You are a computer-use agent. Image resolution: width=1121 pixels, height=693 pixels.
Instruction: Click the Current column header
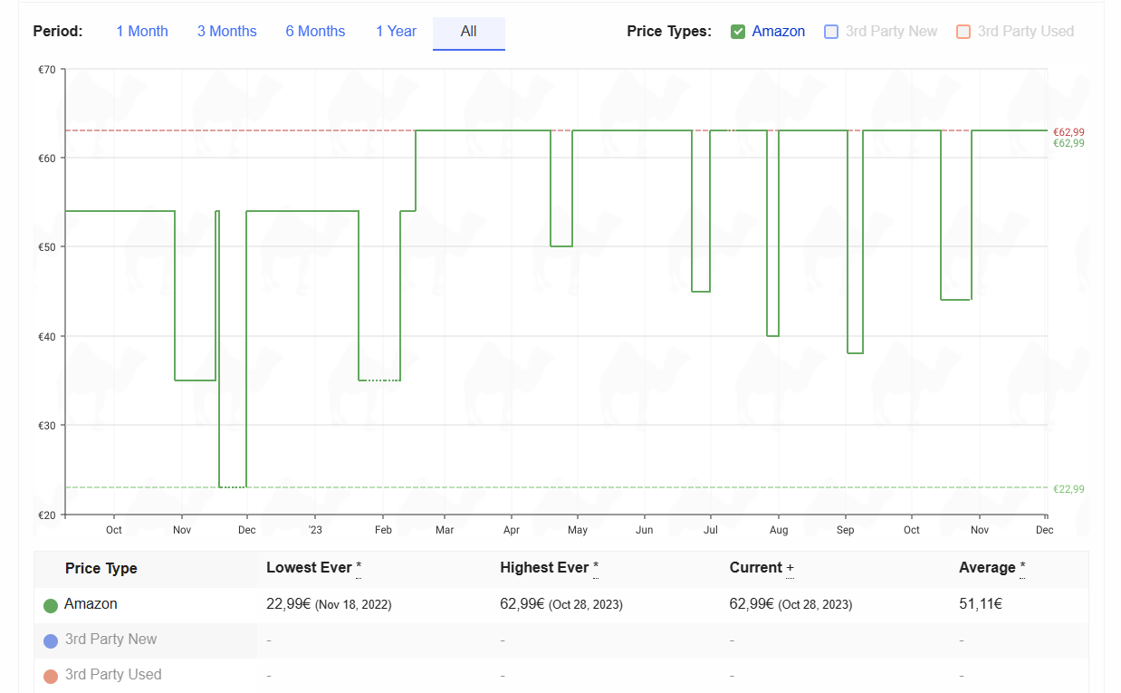tap(756, 568)
